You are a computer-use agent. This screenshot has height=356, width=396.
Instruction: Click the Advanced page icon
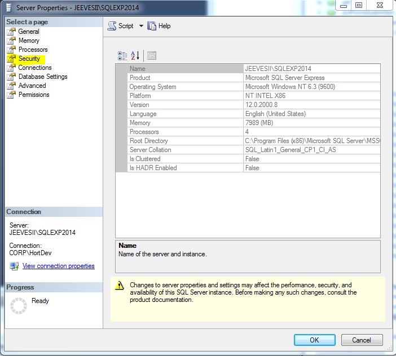point(11,86)
